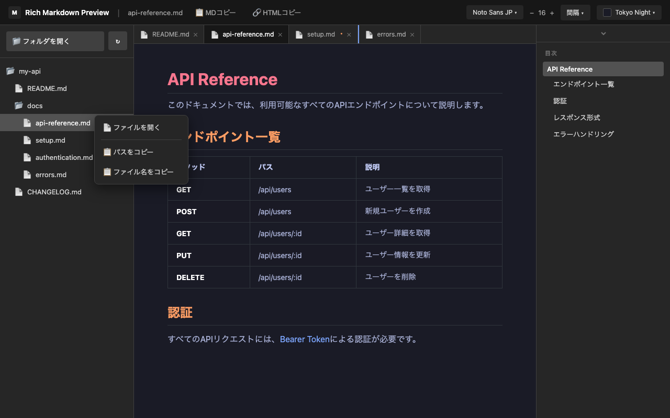Close the errors.md tab

[412, 34]
